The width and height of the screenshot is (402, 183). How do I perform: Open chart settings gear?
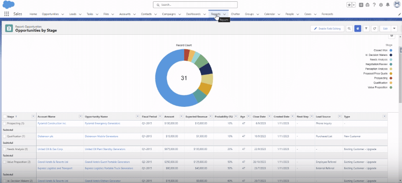click(391, 36)
